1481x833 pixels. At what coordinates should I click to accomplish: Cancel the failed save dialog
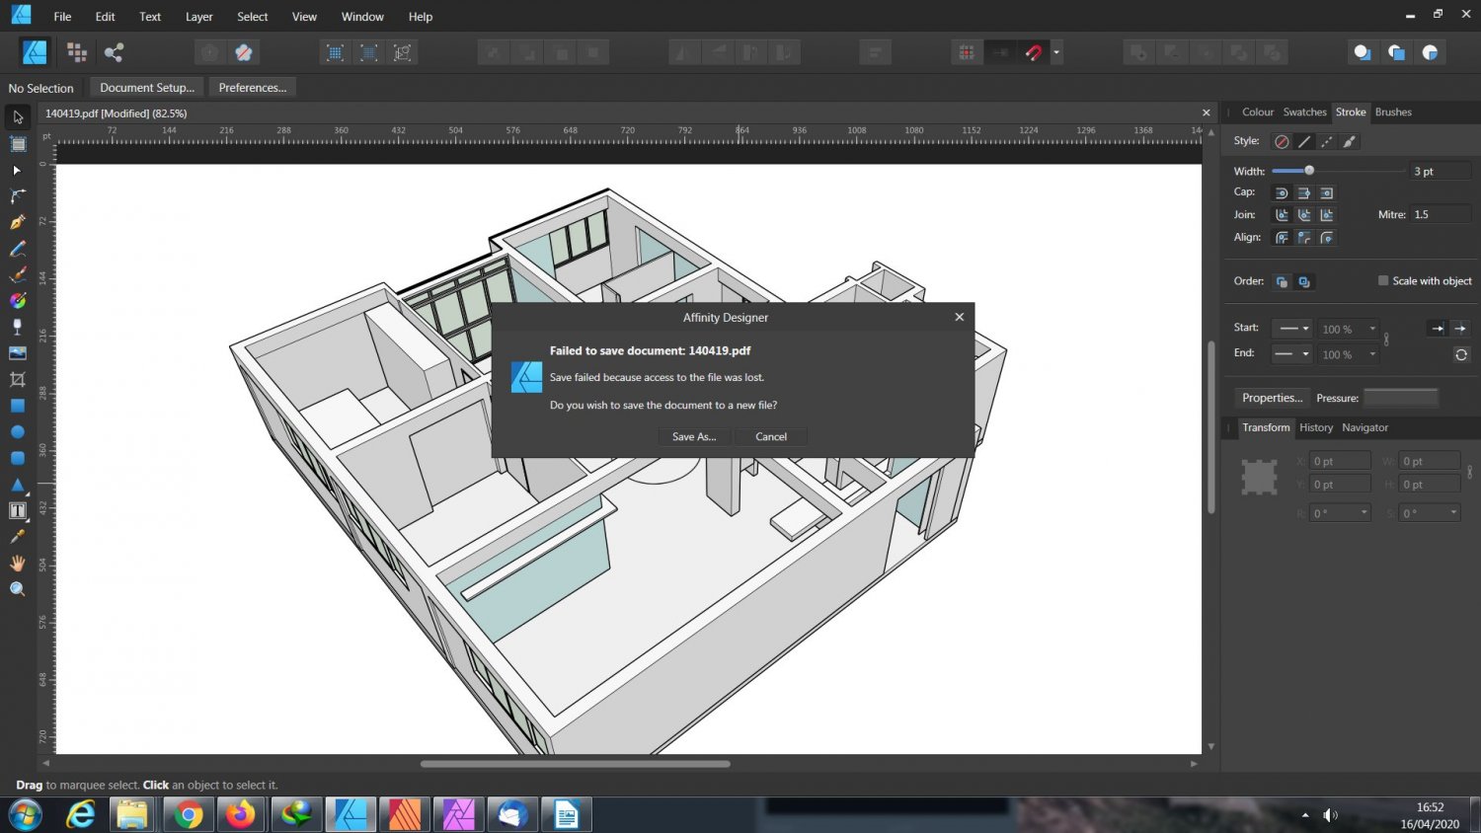point(770,436)
